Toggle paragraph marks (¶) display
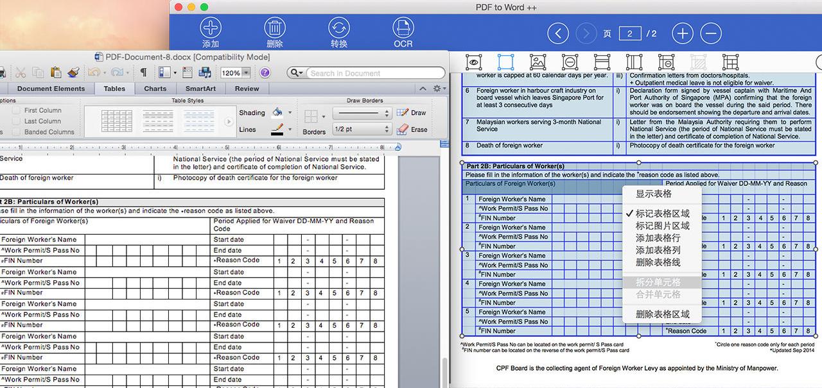 143,72
